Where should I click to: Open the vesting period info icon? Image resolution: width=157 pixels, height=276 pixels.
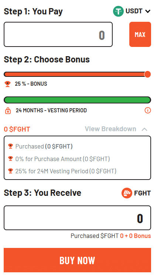tap(148, 110)
